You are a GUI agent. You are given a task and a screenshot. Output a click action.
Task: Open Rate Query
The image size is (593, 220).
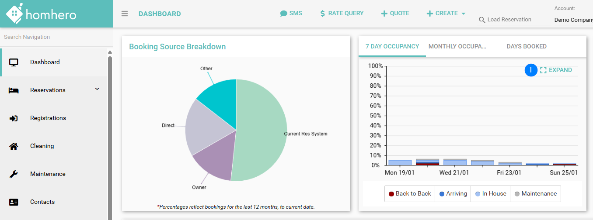coord(342,14)
